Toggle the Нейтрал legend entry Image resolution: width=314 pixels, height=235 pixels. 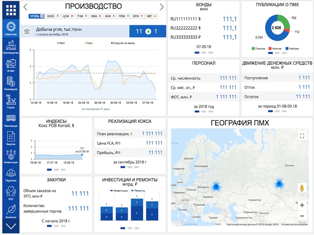point(292,49)
